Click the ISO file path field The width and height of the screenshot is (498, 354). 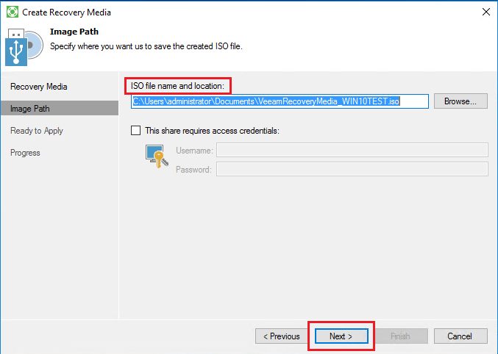tap(280, 101)
